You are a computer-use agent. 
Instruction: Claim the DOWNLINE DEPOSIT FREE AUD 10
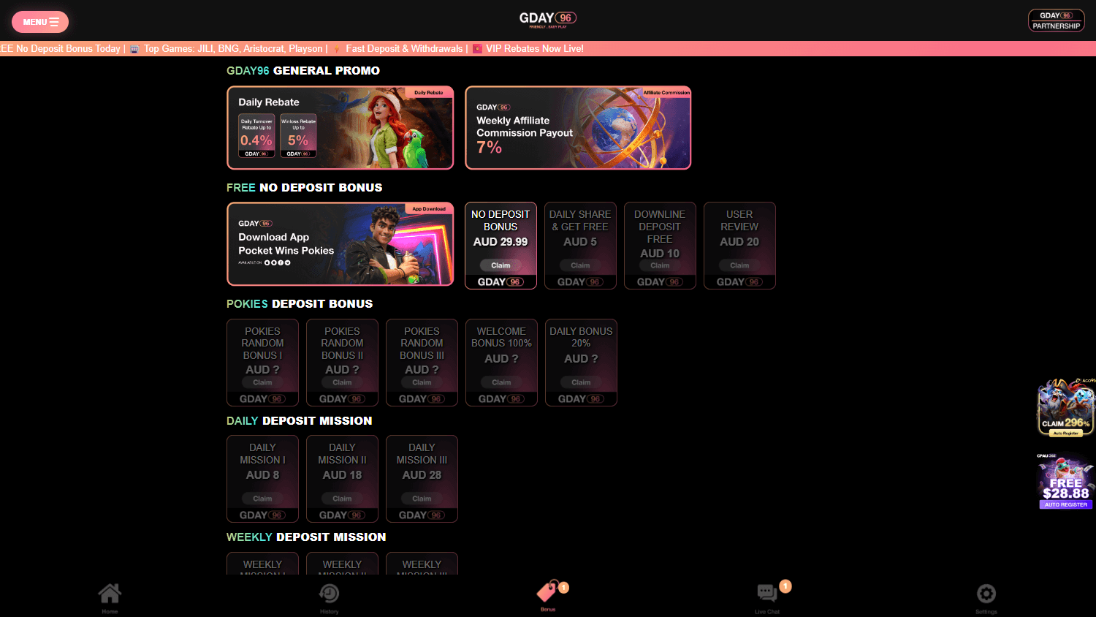point(660,265)
